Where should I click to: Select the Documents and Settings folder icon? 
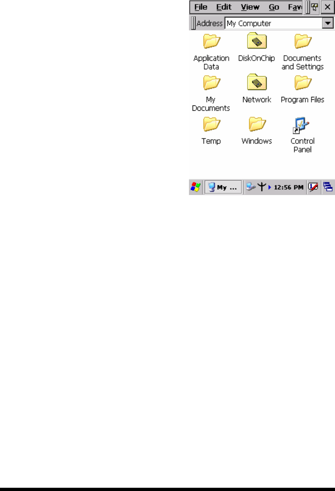pos(303,41)
